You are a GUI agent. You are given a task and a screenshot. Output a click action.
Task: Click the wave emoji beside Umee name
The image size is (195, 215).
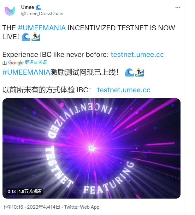pyautogui.click(x=38, y=7)
